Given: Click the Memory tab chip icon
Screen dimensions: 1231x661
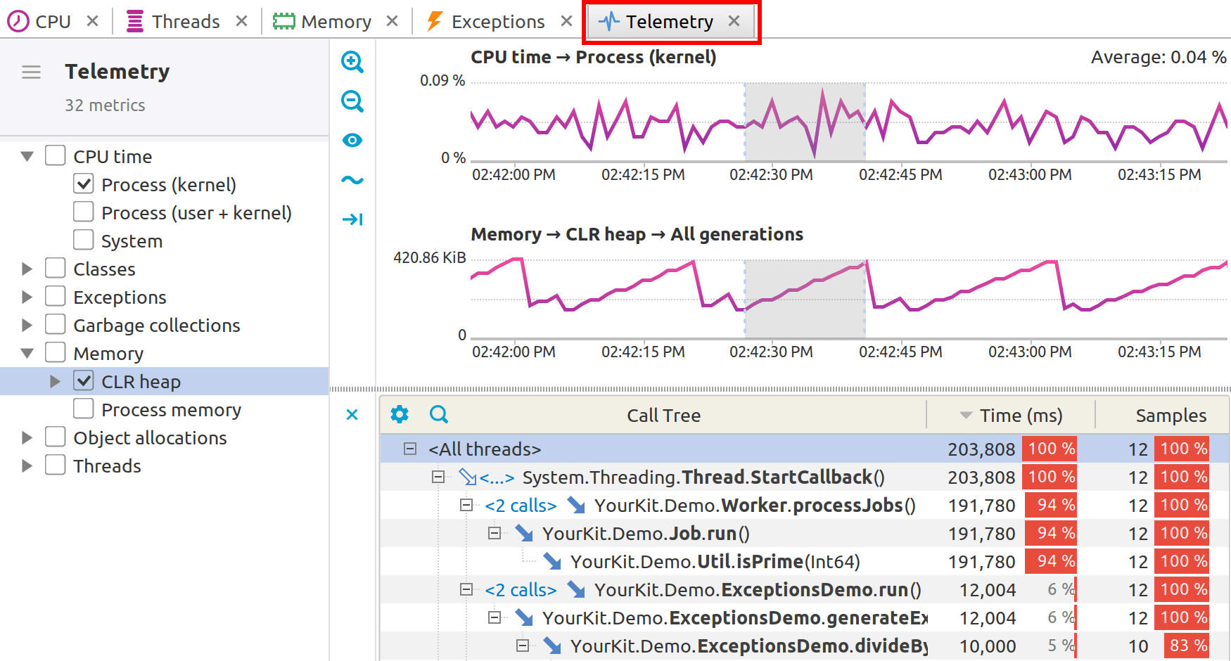Looking at the screenshot, I should (x=284, y=21).
